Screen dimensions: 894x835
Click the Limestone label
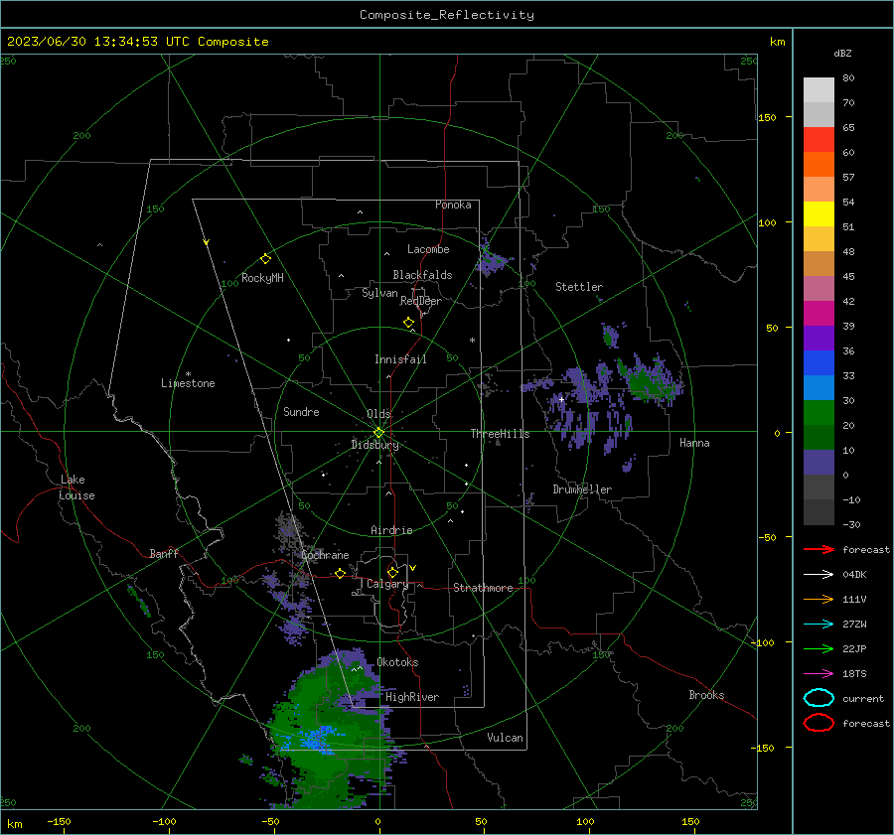point(188,383)
